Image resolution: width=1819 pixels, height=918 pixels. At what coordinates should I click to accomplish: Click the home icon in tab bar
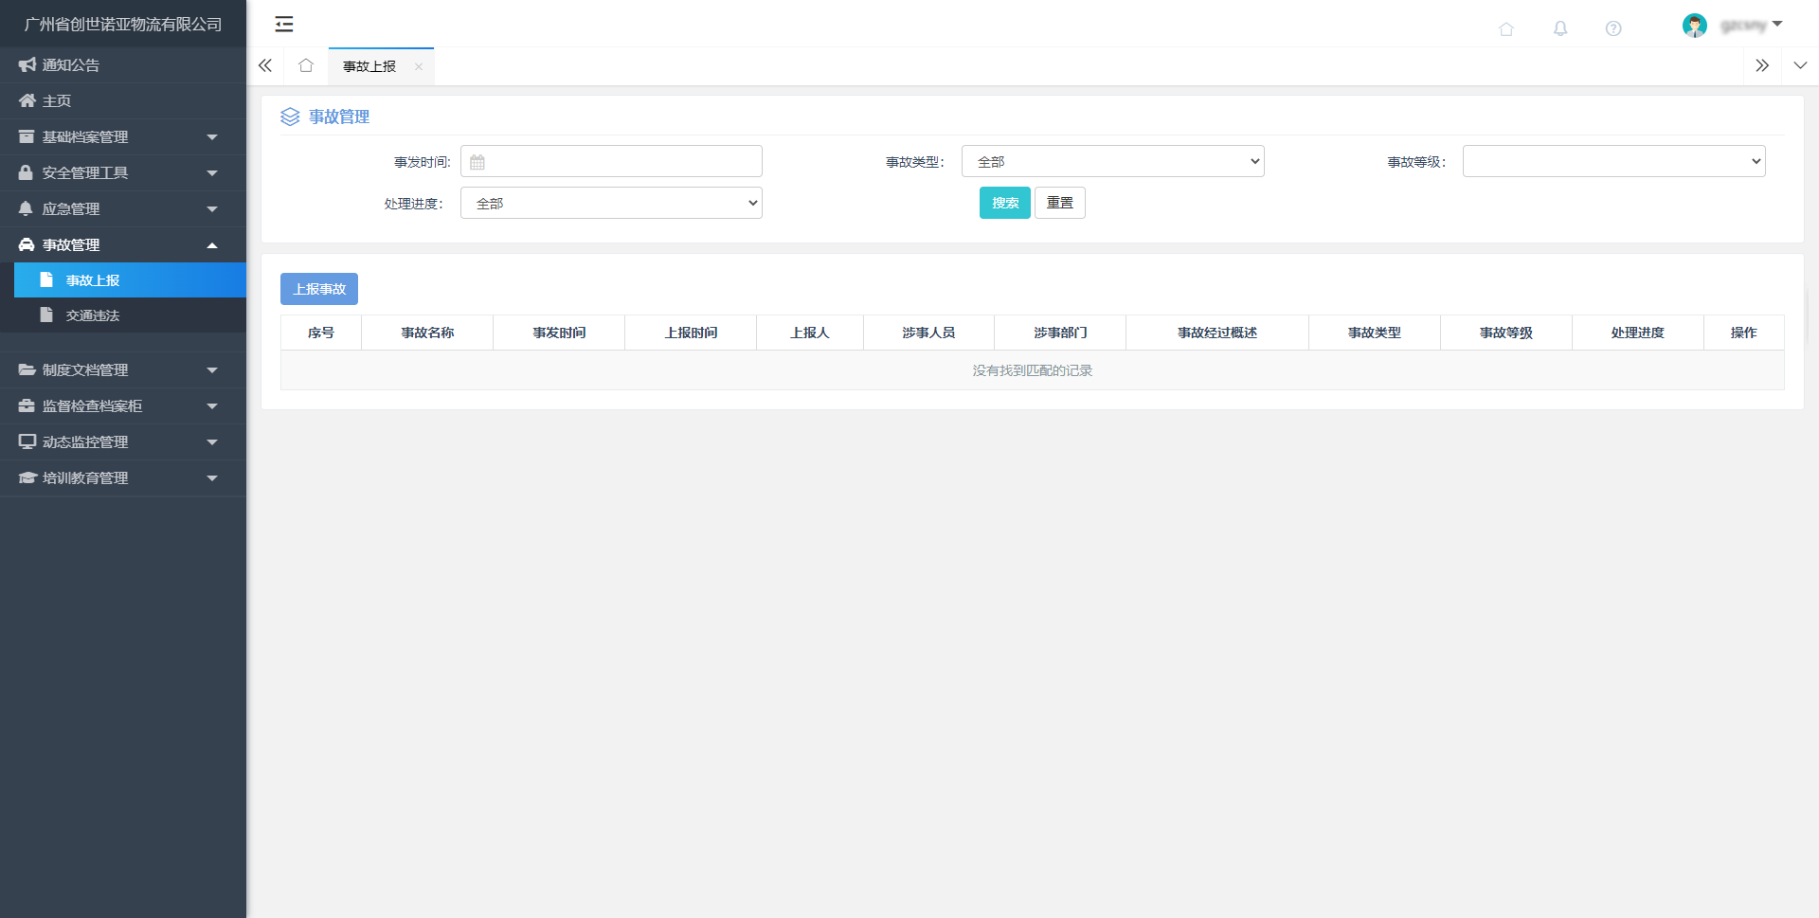tap(305, 65)
